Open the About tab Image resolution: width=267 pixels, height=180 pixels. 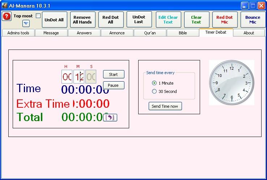249,33
